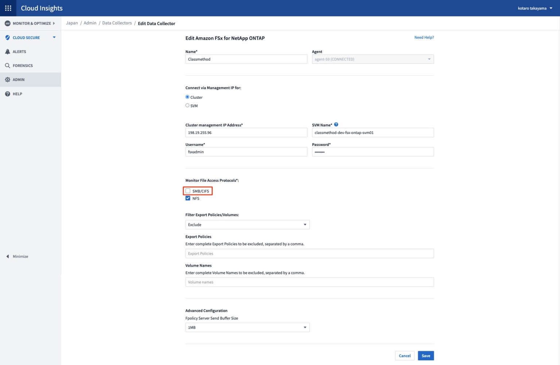Open the Forensics section
The height and width of the screenshot is (365, 560).
click(x=23, y=66)
